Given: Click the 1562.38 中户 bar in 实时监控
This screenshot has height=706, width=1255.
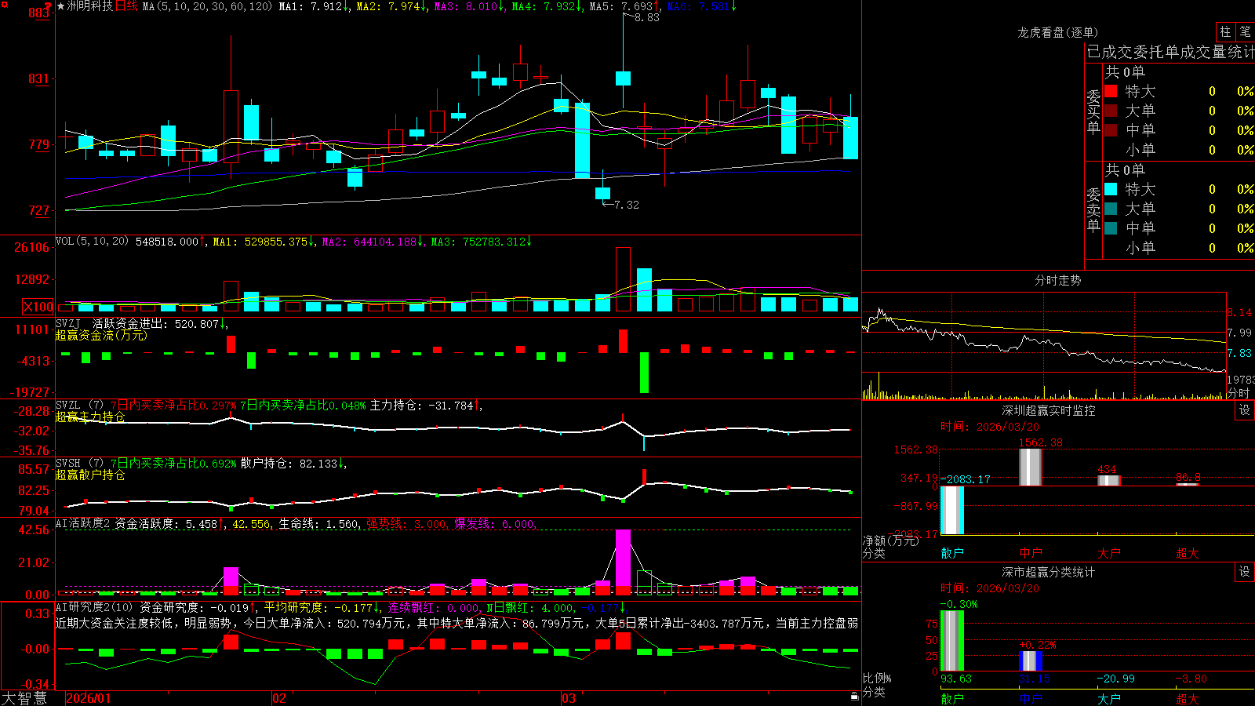Looking at the screenshot, I should (1030, 467).
